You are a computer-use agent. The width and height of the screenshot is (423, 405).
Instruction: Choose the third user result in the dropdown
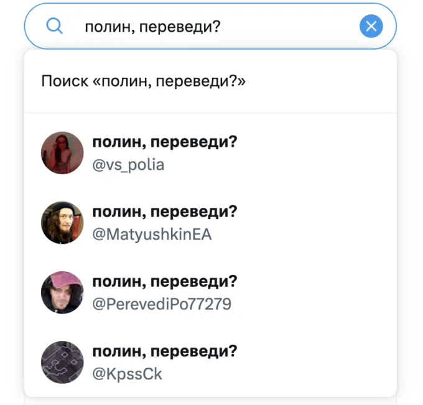pos(210,292)
